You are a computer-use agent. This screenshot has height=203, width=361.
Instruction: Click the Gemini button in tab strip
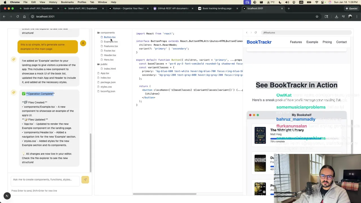351,8
